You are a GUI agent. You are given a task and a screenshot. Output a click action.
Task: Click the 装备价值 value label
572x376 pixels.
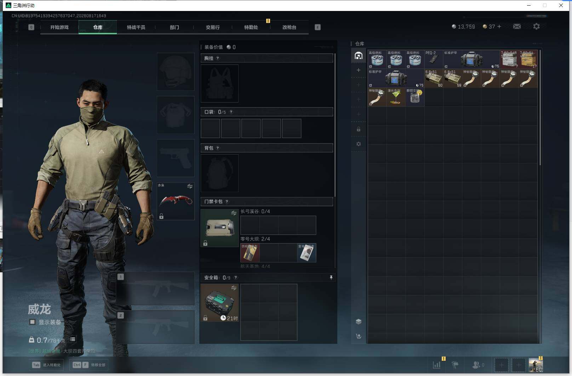[213, 47]
